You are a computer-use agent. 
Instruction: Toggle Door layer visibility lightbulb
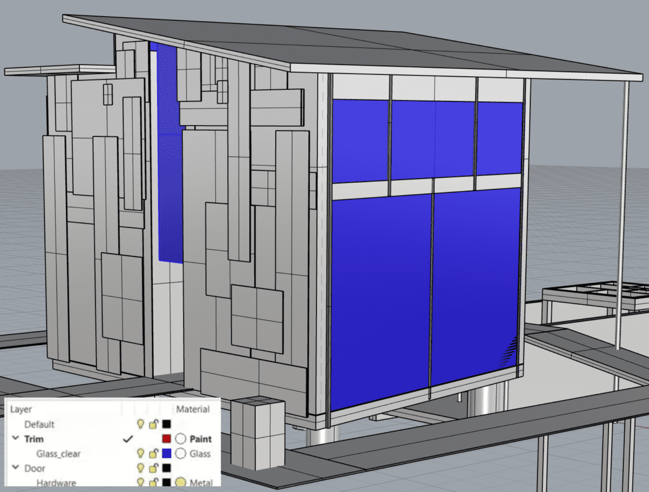pos(140,468)
